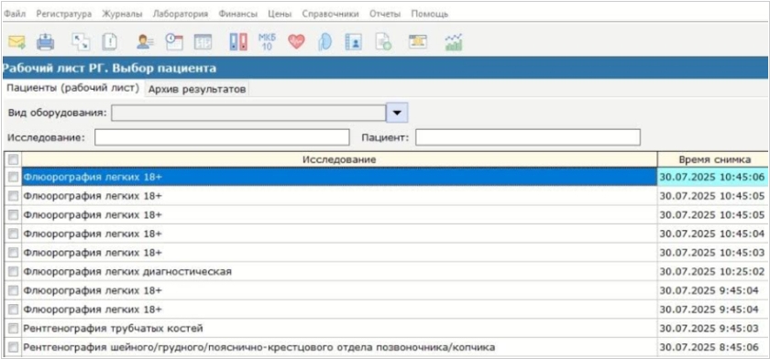This screenshot has height=359, width=770.
Task: Click the time cell 30.07.2025 10:45:06
Action: pyautogui.click(x=712, y=178)
